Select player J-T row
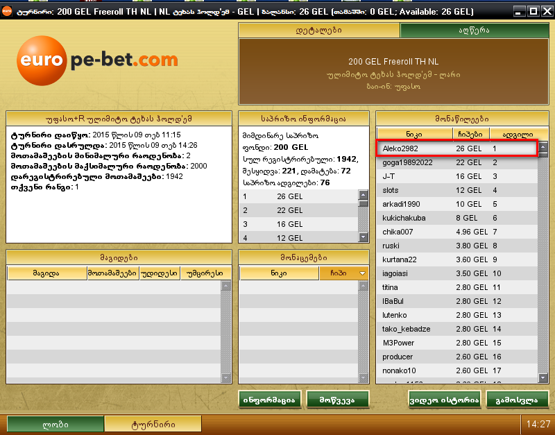The height and width of the screenshot is (435, 555). [x=457, y=176]
